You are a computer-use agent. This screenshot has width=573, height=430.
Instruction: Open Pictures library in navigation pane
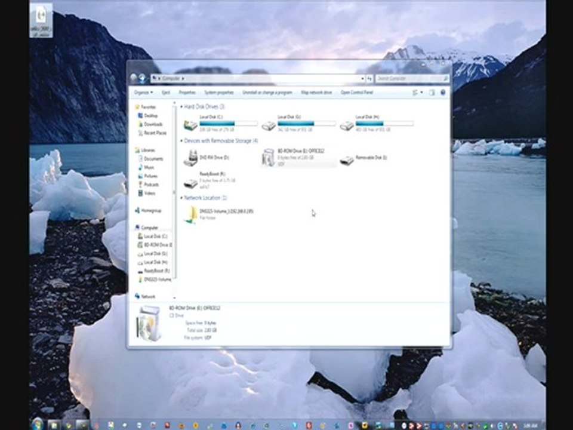147,176
